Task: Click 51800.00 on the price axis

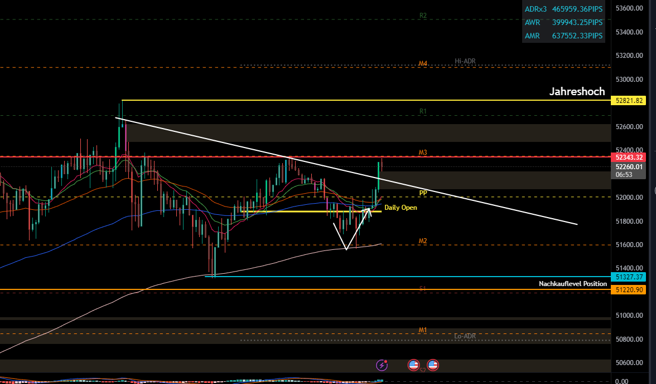Action: (x=629, y=221)
